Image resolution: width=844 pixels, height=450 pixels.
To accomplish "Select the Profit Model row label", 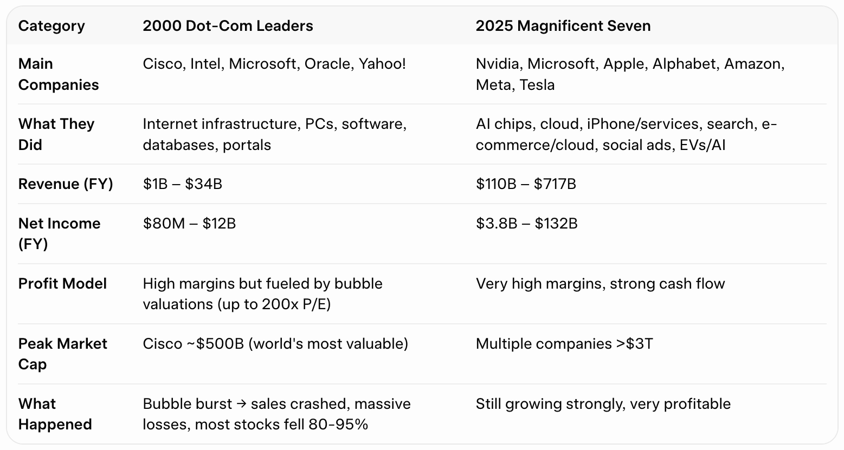I will pos(62,284).
